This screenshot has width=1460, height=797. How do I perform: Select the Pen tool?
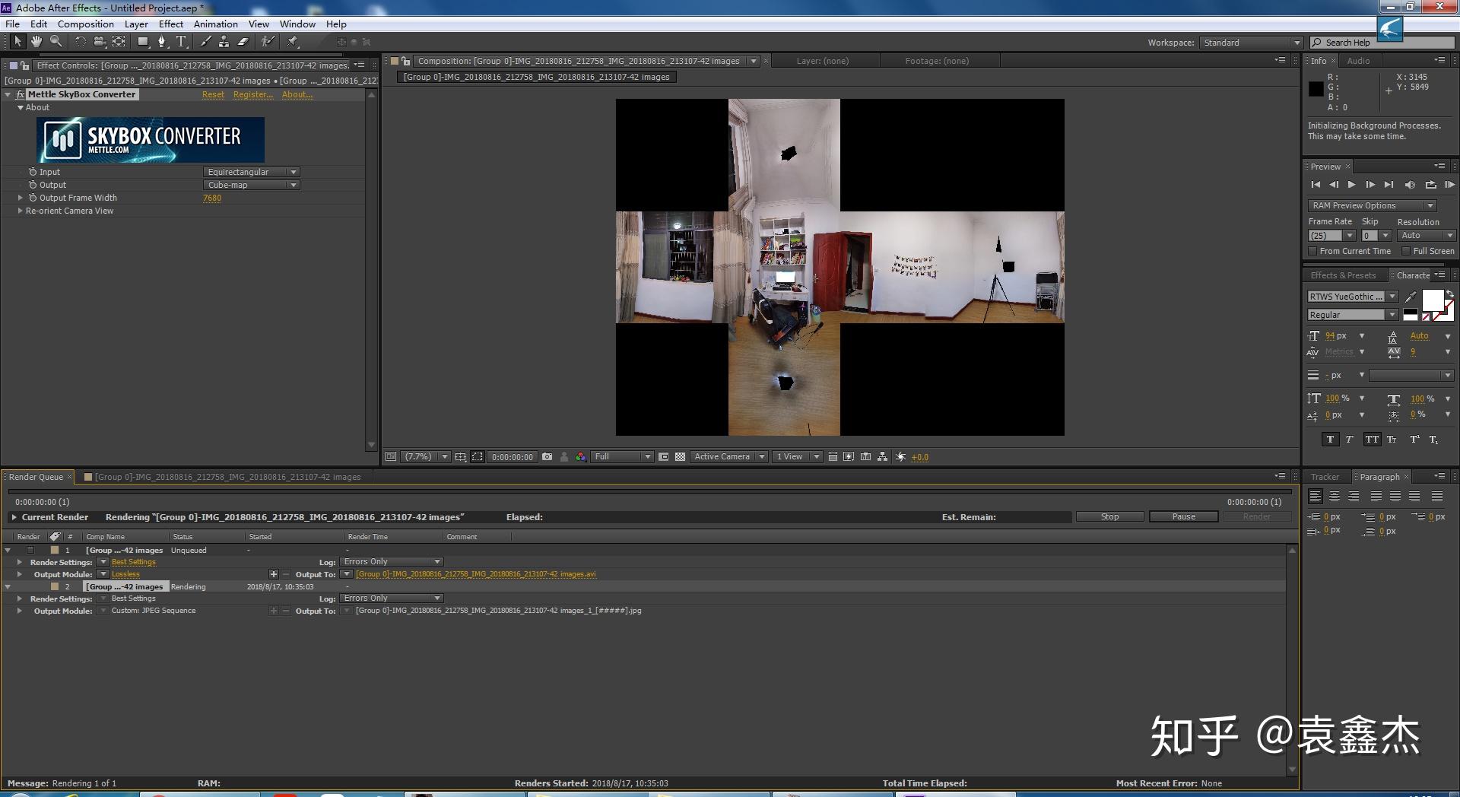(161, 42)
